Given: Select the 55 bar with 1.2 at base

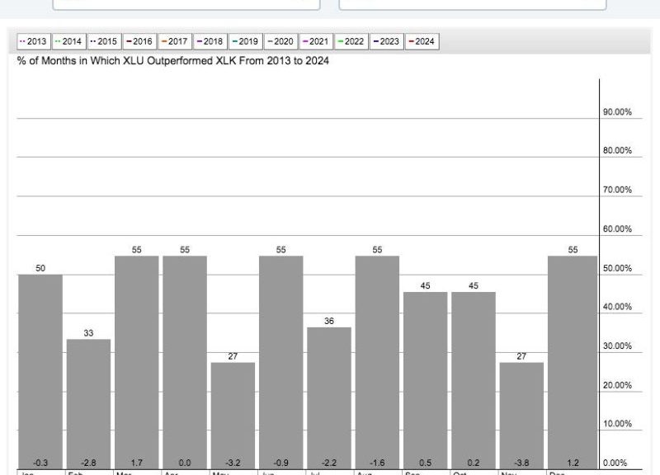Looking at the screenshot, I should (573, 363).
